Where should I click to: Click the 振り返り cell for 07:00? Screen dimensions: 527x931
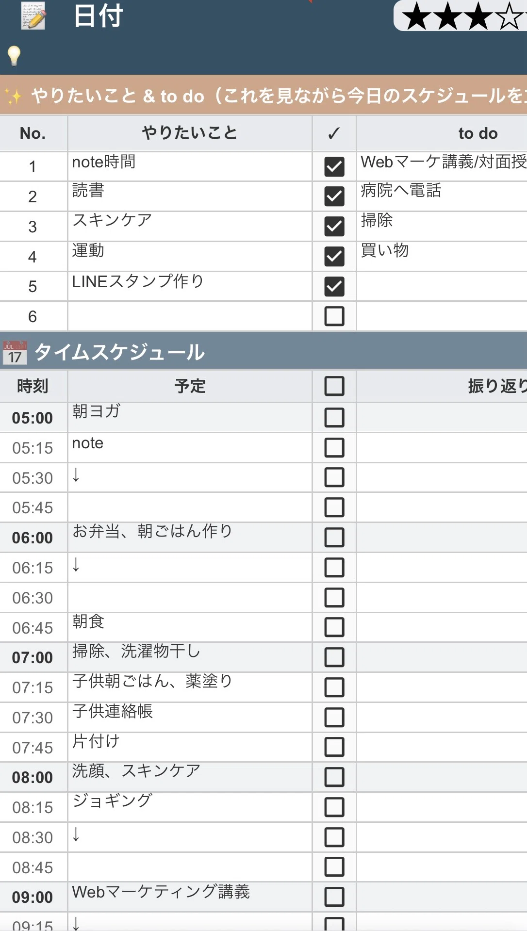click(442, 657)
